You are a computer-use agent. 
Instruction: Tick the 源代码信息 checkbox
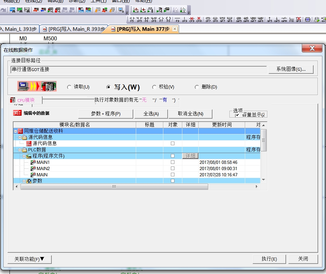point(172,144)
